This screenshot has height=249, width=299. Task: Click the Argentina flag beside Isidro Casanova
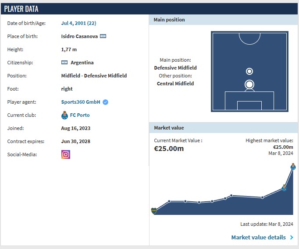click(103, 36)
